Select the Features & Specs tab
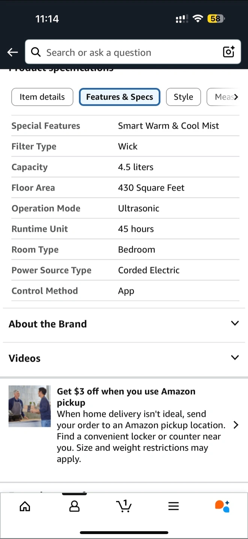This screenshot has width=248, height=539. [x=120, y=97]
